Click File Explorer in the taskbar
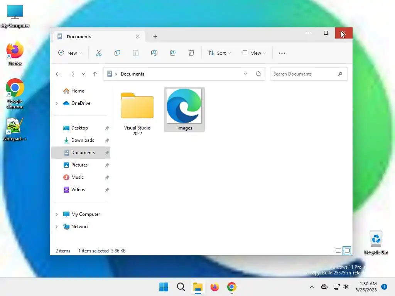 198,287
